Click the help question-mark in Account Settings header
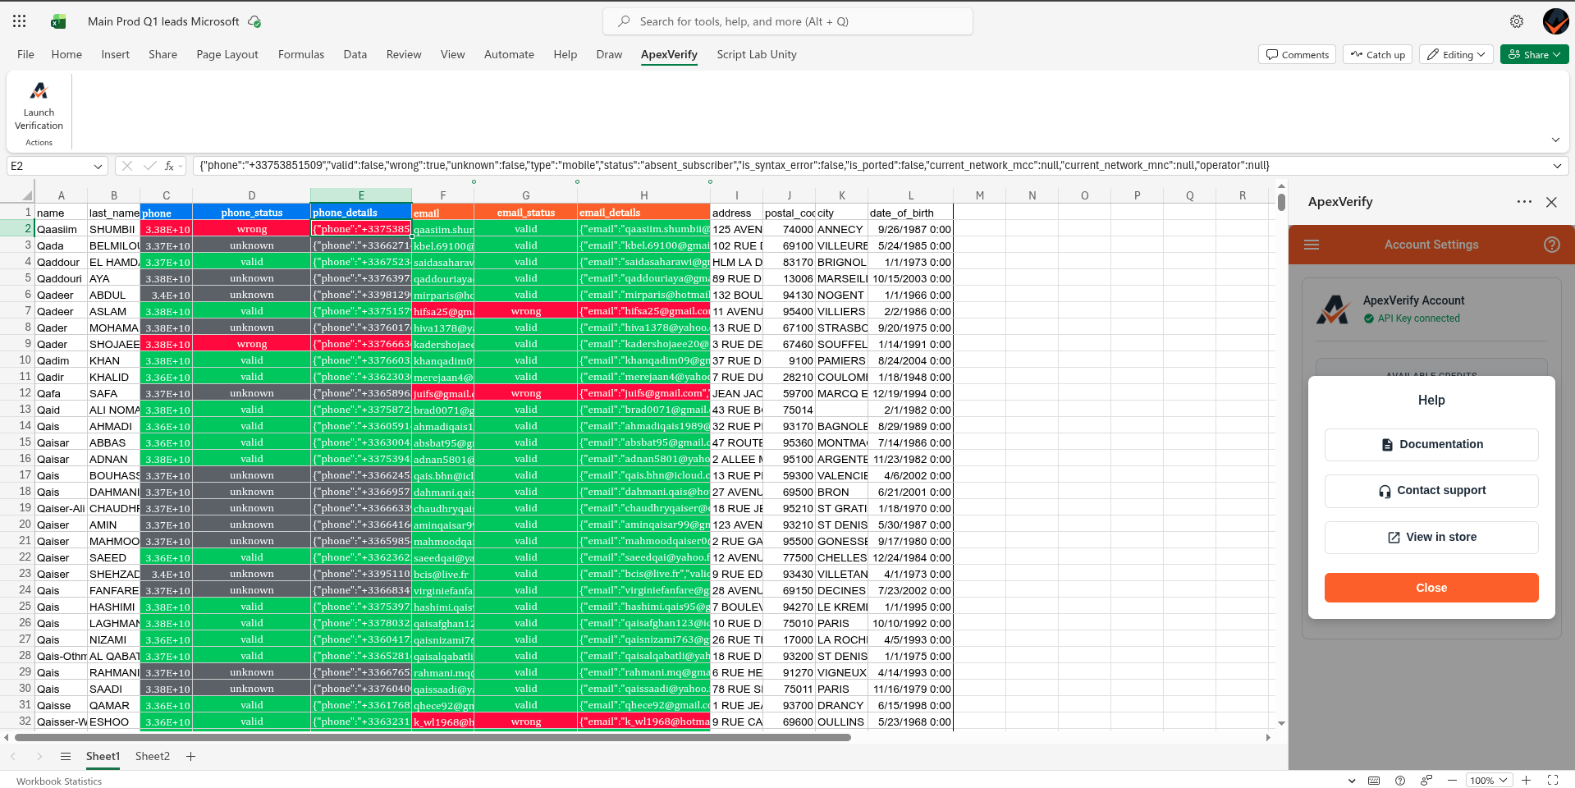The image size is (1575, 788). pos(1551,244)
